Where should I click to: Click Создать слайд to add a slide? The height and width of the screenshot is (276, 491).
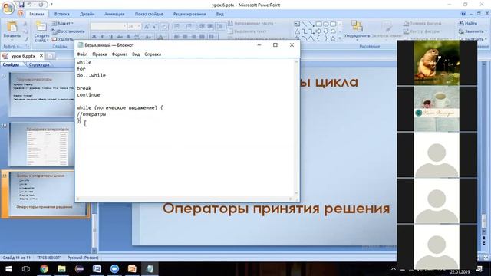[41, 31]
